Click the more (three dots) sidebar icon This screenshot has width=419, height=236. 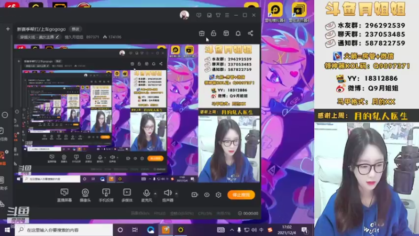5,115
